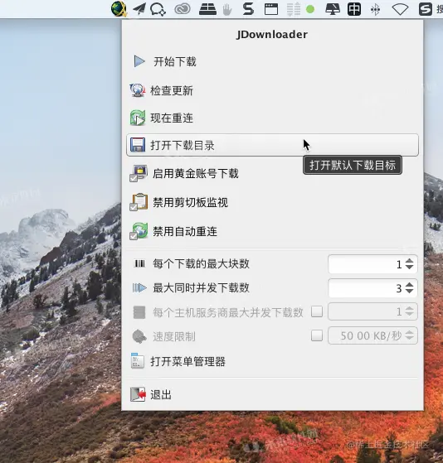Click the window frame icon in menu bar
This screenshot has height=463, width=443.
[x=271, y=9]
